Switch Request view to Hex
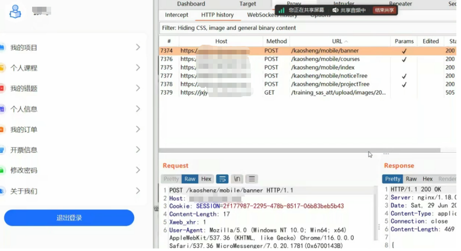Image resolution: width=461 pixels, height=251 pixels. click(x=206, y=179)
